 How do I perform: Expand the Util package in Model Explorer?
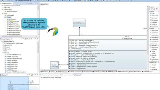[3, 51]
